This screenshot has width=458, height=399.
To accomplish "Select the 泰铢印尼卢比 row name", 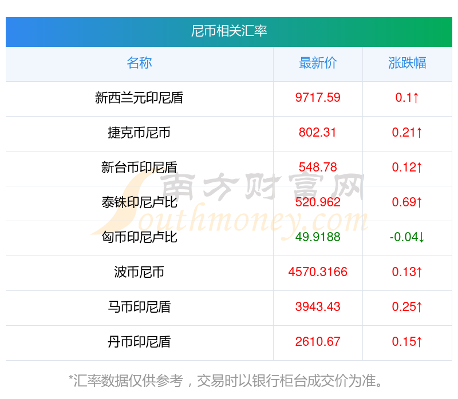I will click(139, 202).
